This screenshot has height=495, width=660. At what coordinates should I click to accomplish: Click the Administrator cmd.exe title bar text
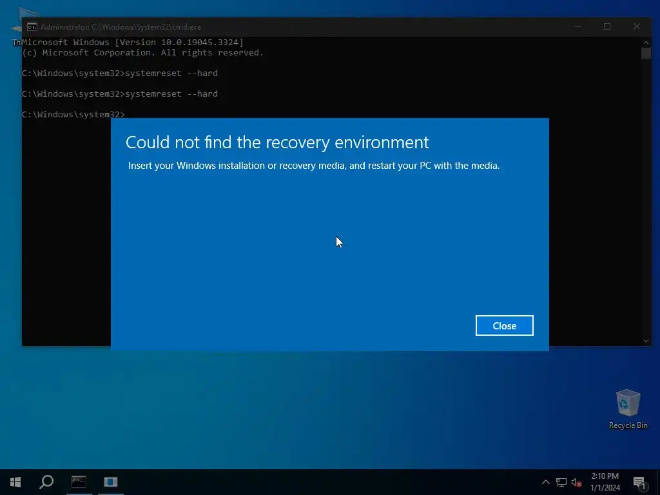pyautogui.click(x=121, y=27)
